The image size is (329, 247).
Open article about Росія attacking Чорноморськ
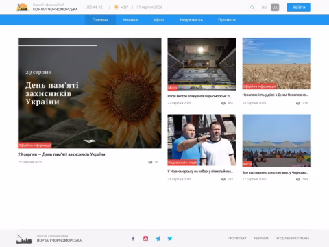(200, 96)
